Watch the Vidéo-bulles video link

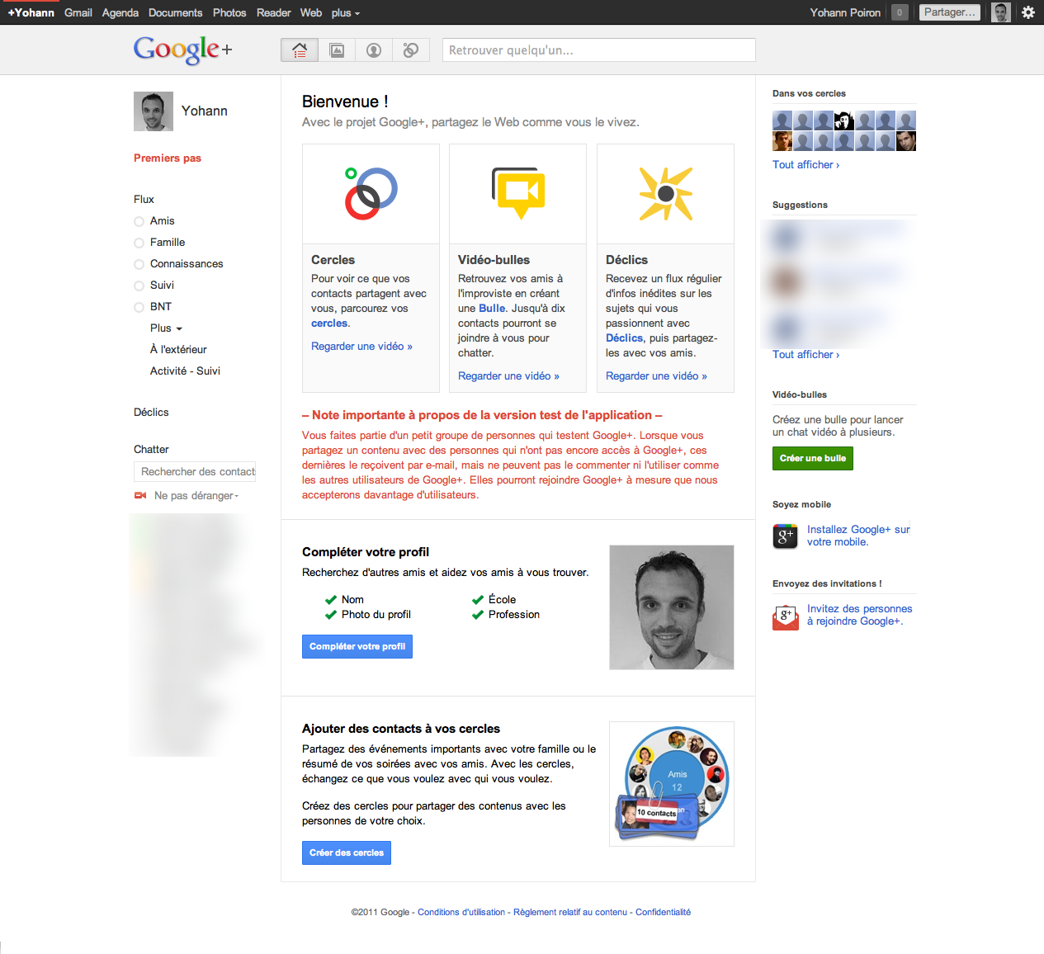click(x=508, y=376)
